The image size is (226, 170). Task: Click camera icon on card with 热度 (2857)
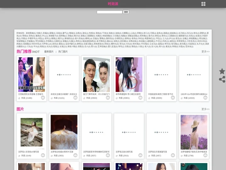pos(173,155)
